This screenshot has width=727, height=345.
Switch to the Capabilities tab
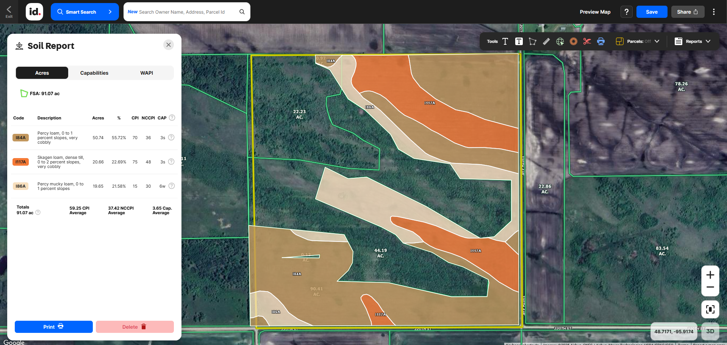click(94, 73)
